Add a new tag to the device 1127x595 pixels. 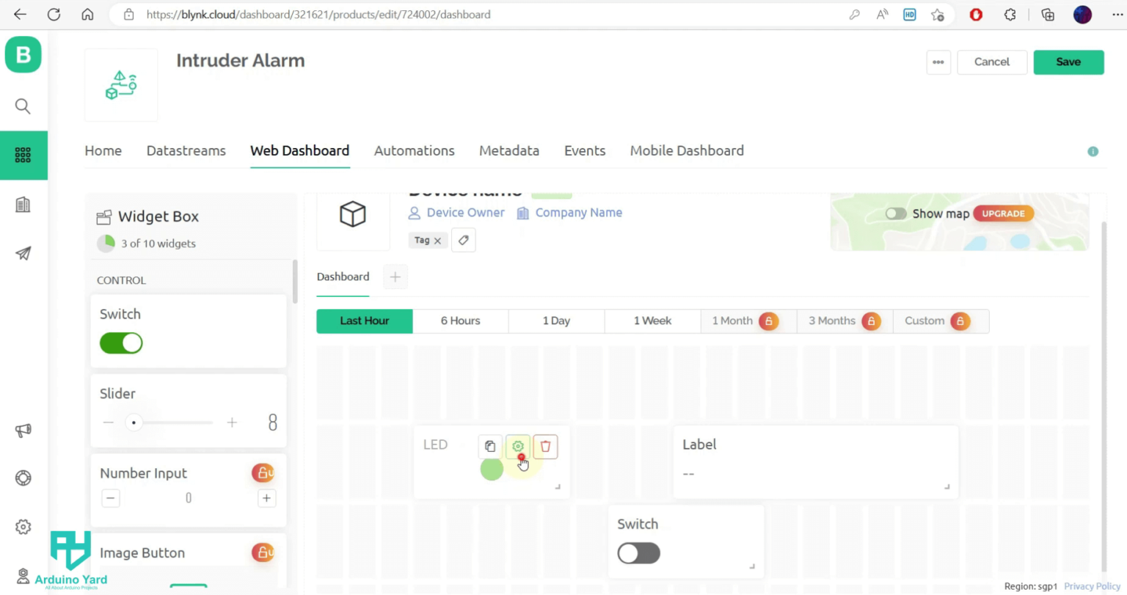click(463, 240)
